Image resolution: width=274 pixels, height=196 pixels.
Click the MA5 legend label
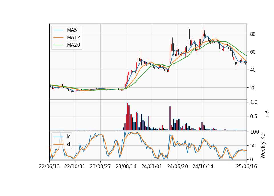point(72,30)
